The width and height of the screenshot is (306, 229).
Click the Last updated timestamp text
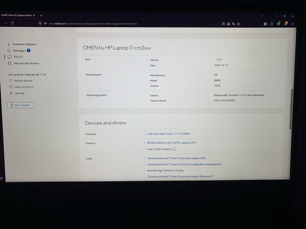27,75
